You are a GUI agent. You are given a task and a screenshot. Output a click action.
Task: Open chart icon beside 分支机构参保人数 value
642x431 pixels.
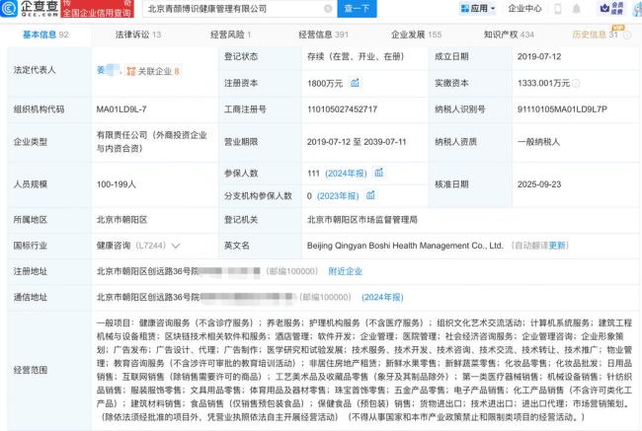[370, 195]
